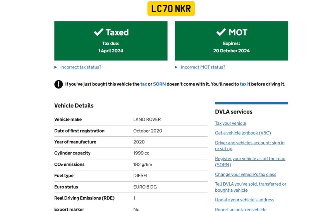Open the Incorrect MOT status? link
Screen dimensions: 333x211
point(203,67)
